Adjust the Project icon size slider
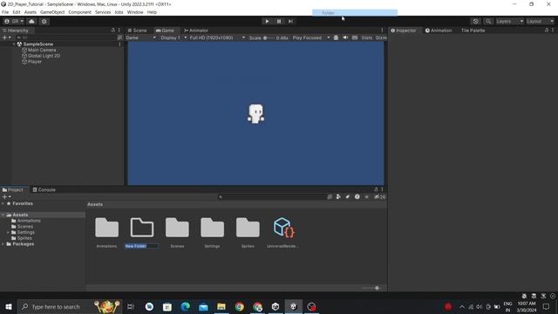 (x=371, y=288)
